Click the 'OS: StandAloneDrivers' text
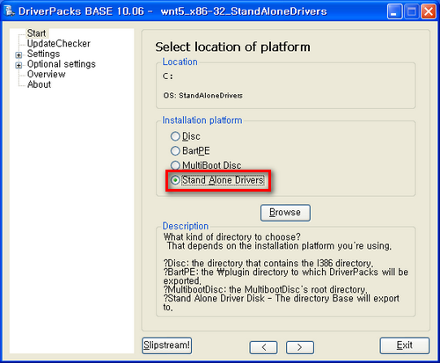 pyautogui.click(x=202, y=96)
